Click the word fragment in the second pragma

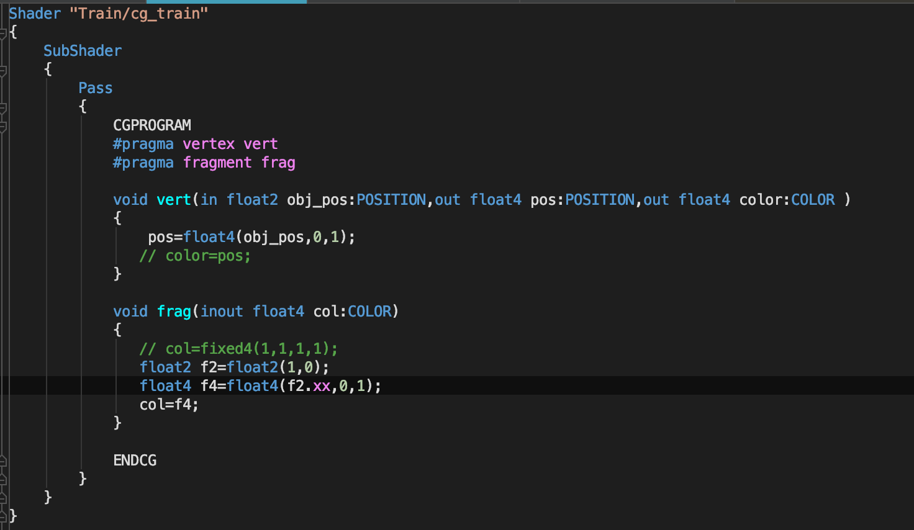click(217, 163)
